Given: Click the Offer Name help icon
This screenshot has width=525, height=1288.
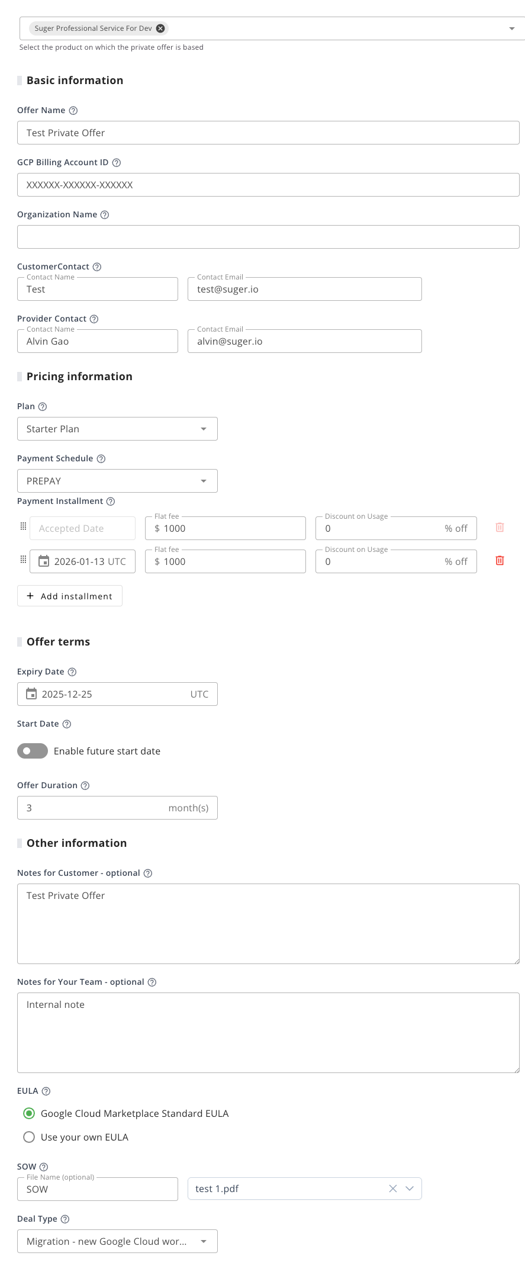Looking at the screenshot, I should (73, 111).
